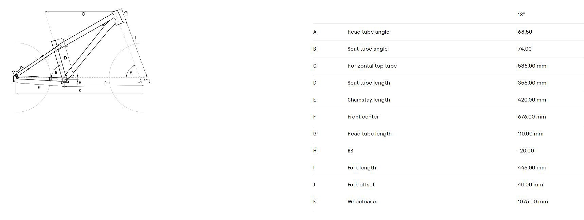The height and width of the screenshot is (220, 584).
Task: Click the 1075.00 mm wheelbase value
Action: [533, 202]
